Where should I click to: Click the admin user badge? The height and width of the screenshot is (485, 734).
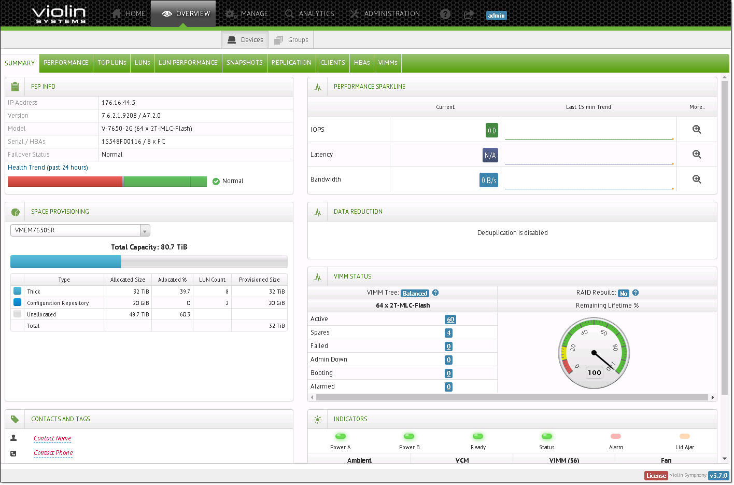496,16
